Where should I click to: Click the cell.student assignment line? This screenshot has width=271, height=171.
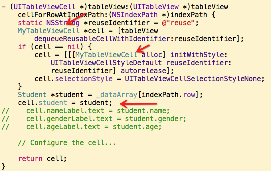[65, 103]
